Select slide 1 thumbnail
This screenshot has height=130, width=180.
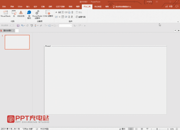point(17,42)
